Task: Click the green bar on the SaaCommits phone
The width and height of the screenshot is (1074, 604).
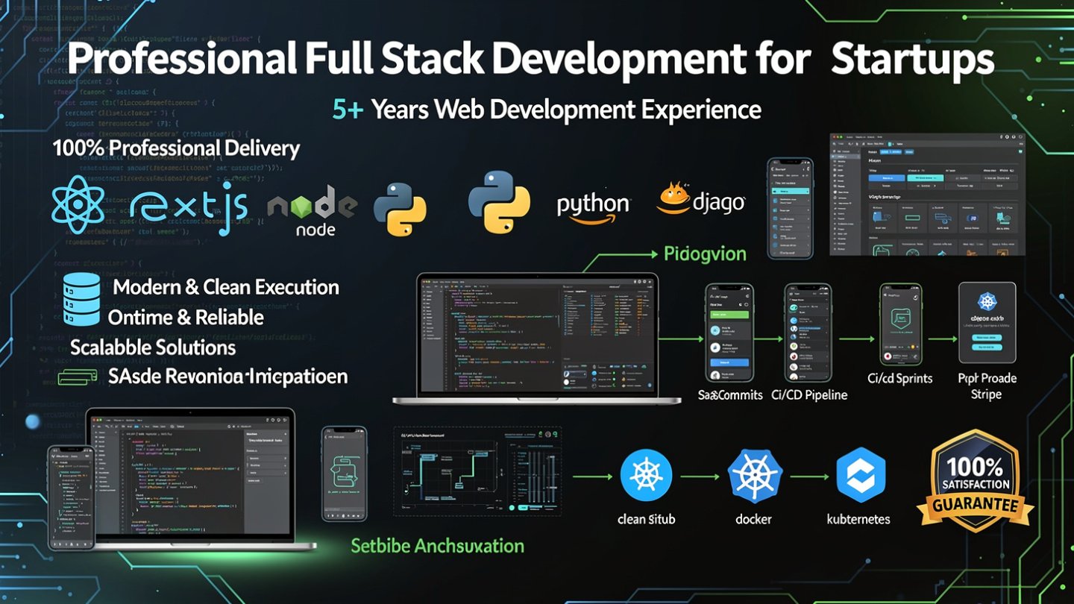Action: click(729, 316)
